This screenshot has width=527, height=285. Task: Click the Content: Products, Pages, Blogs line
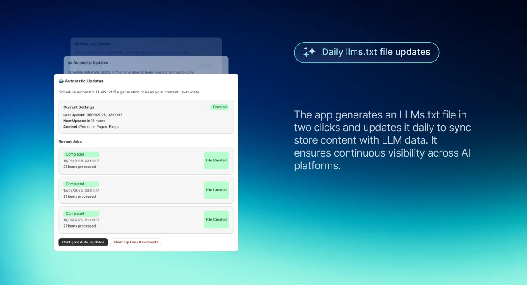point(91,127)
